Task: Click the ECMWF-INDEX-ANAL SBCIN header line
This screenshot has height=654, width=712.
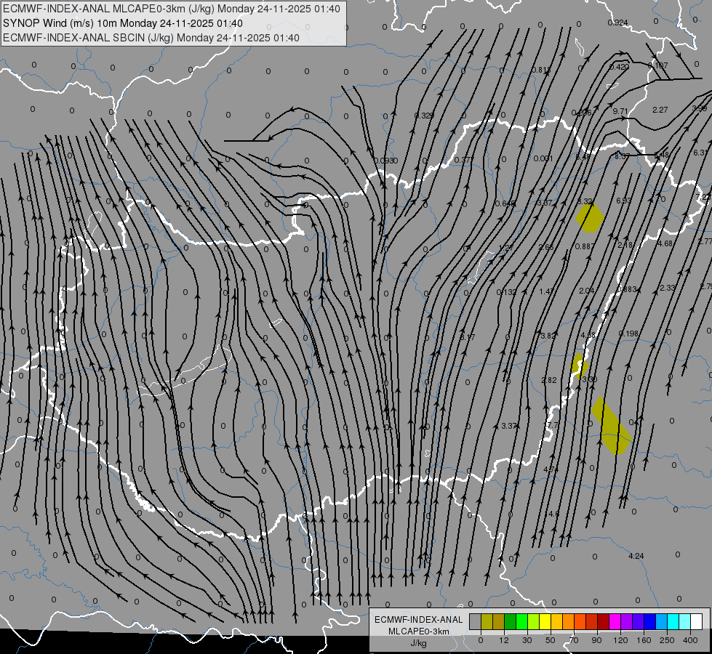Action: point(151,38)
